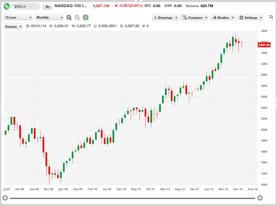
Task: Click the NASDAQ 100 index name
Action: coord(71,6)
